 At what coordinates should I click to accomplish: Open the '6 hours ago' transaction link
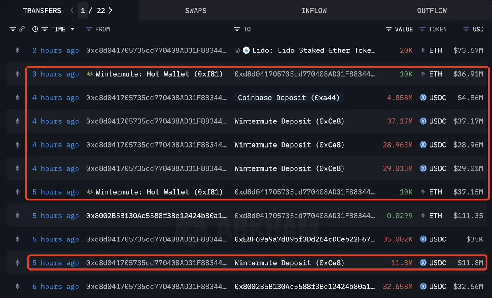click(55, 287)
